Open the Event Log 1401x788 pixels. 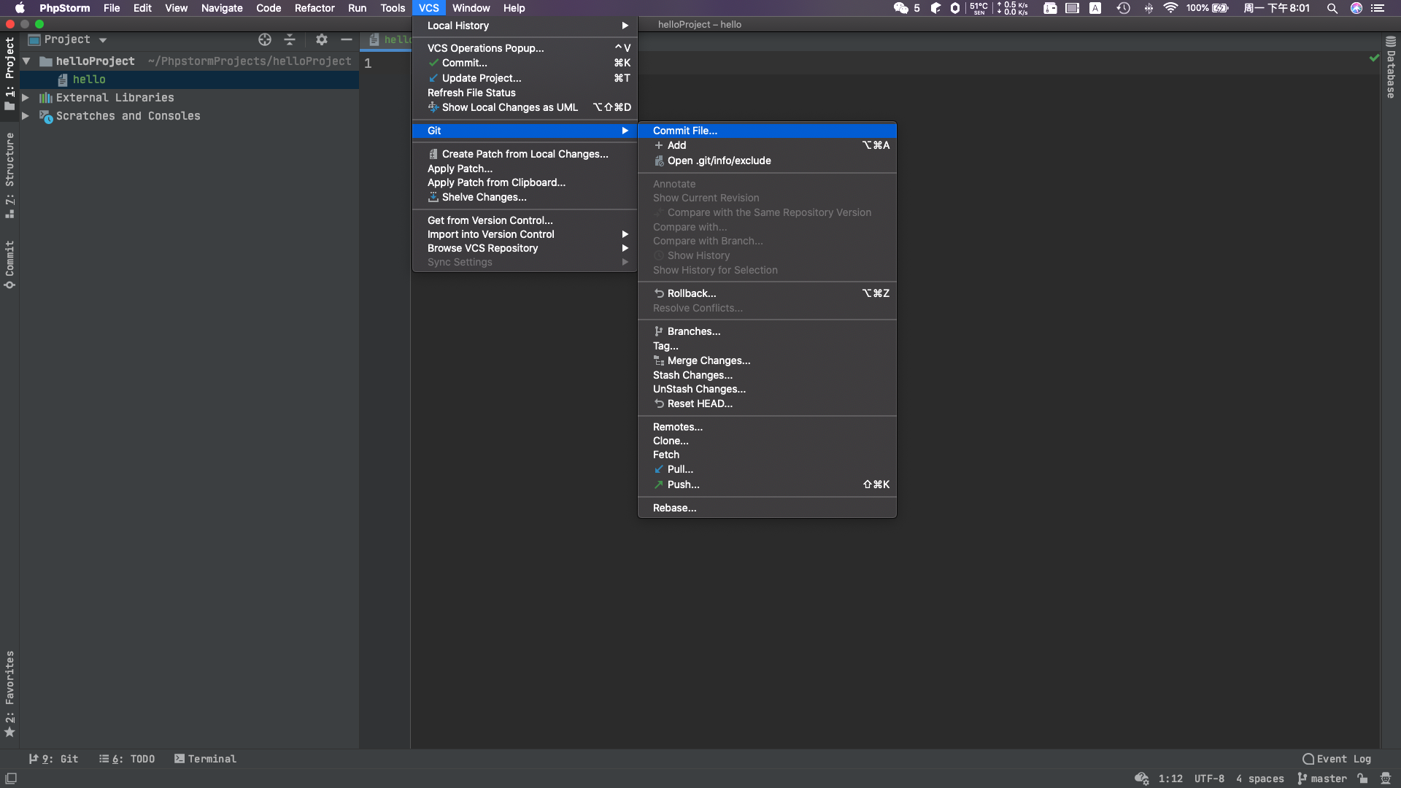point(1336,759)
